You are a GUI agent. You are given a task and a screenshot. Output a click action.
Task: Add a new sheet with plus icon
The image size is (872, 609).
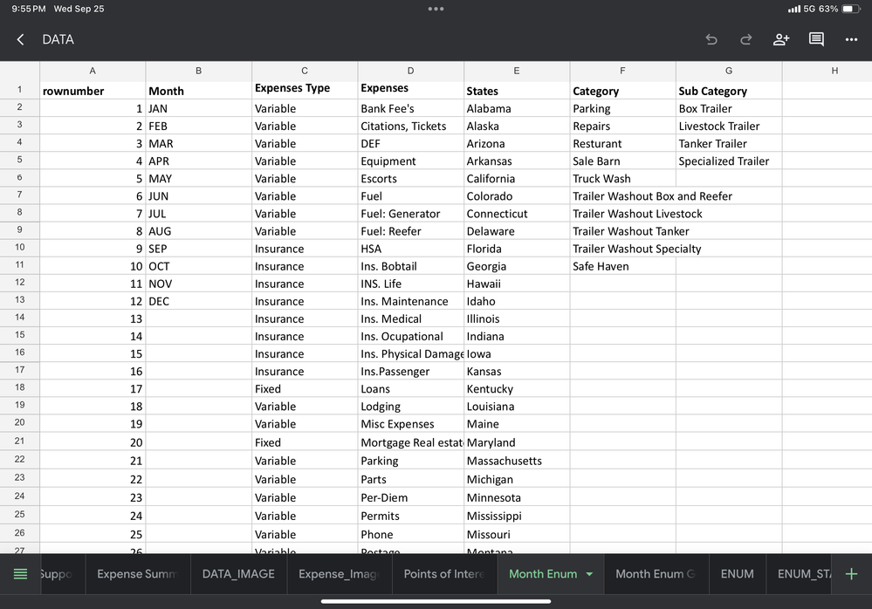click(851, 574)
